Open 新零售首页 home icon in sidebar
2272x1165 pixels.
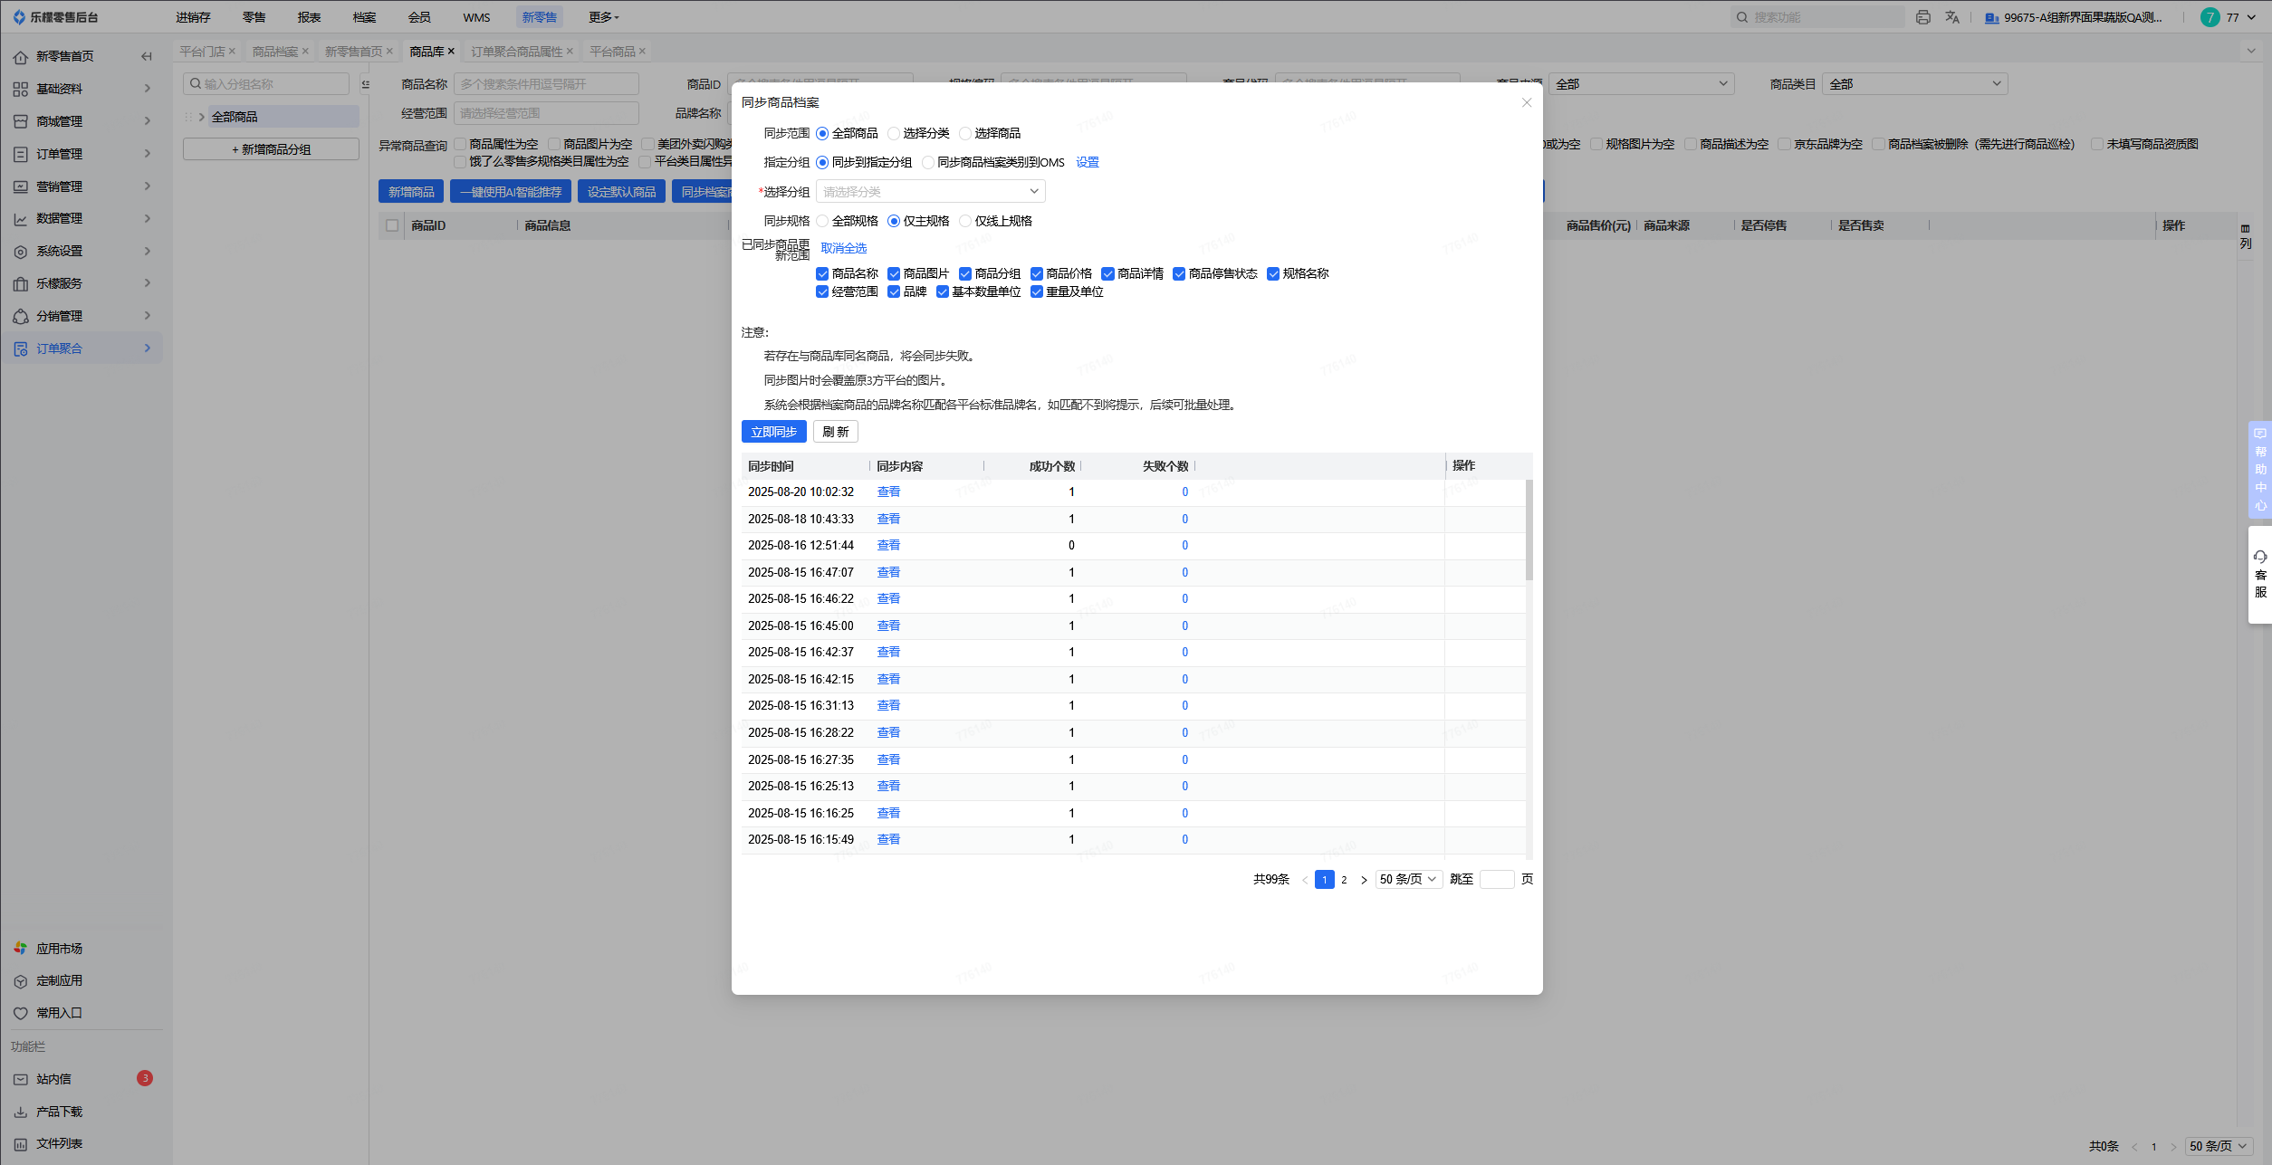click(20, 57)
